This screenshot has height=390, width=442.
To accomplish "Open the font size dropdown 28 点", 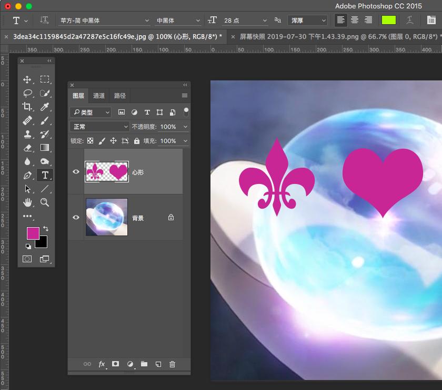I will [245, 20].
